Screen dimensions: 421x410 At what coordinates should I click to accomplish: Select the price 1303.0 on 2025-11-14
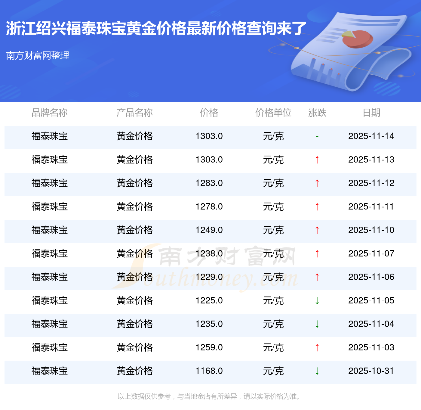[x=209, y=136]
